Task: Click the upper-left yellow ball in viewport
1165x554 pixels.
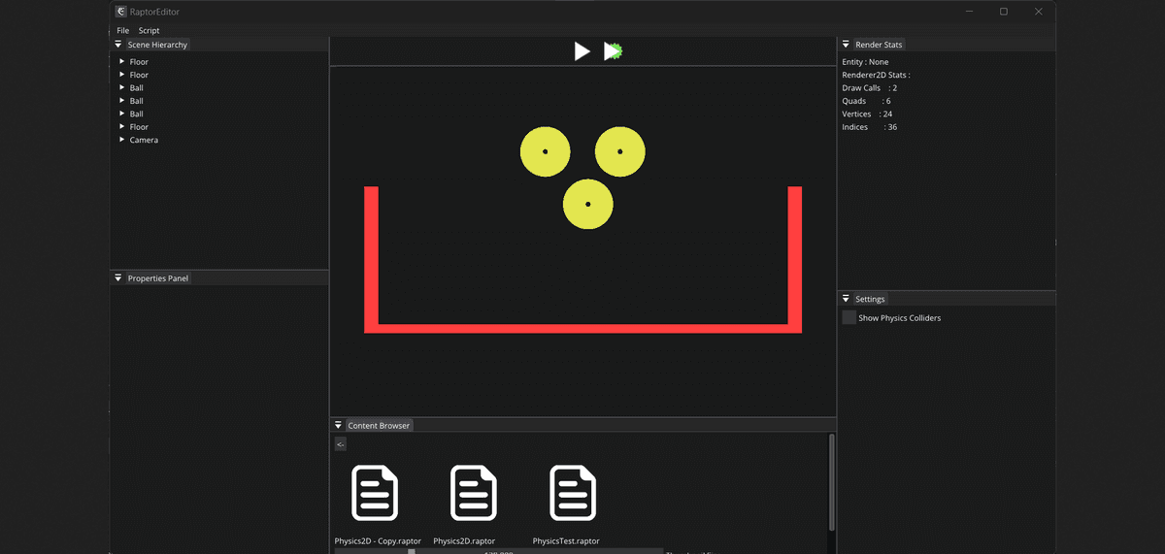Action: tap(545, 151)
